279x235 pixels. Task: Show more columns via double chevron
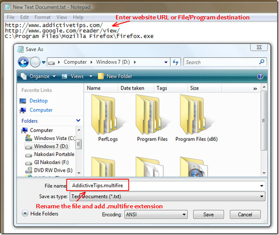pos(255,89)
